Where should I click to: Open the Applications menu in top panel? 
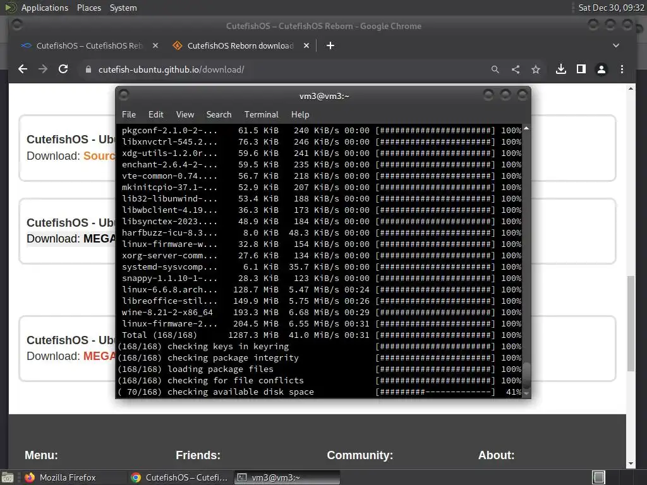45,8
